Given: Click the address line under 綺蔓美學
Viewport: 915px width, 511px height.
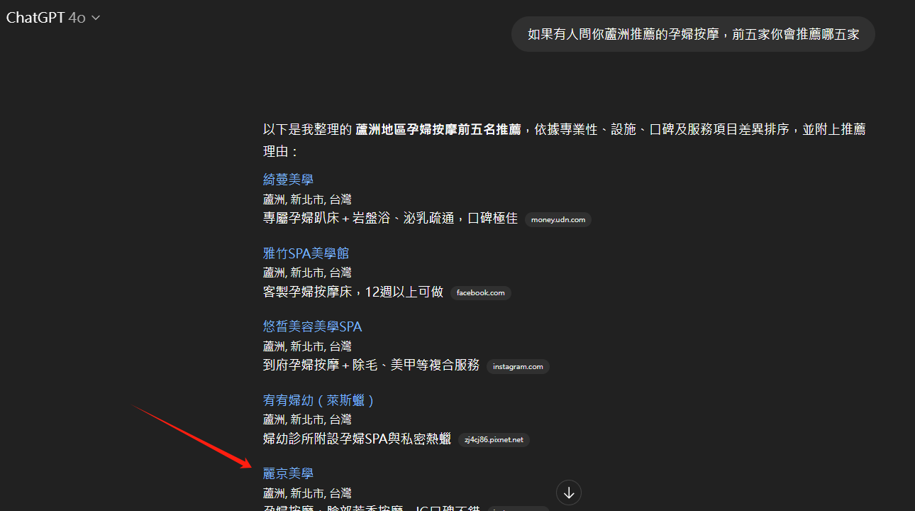Looking at the screenshot, I should pos(307,199).
